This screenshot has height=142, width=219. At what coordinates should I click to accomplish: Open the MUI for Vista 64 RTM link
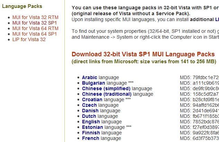(35, 28)
